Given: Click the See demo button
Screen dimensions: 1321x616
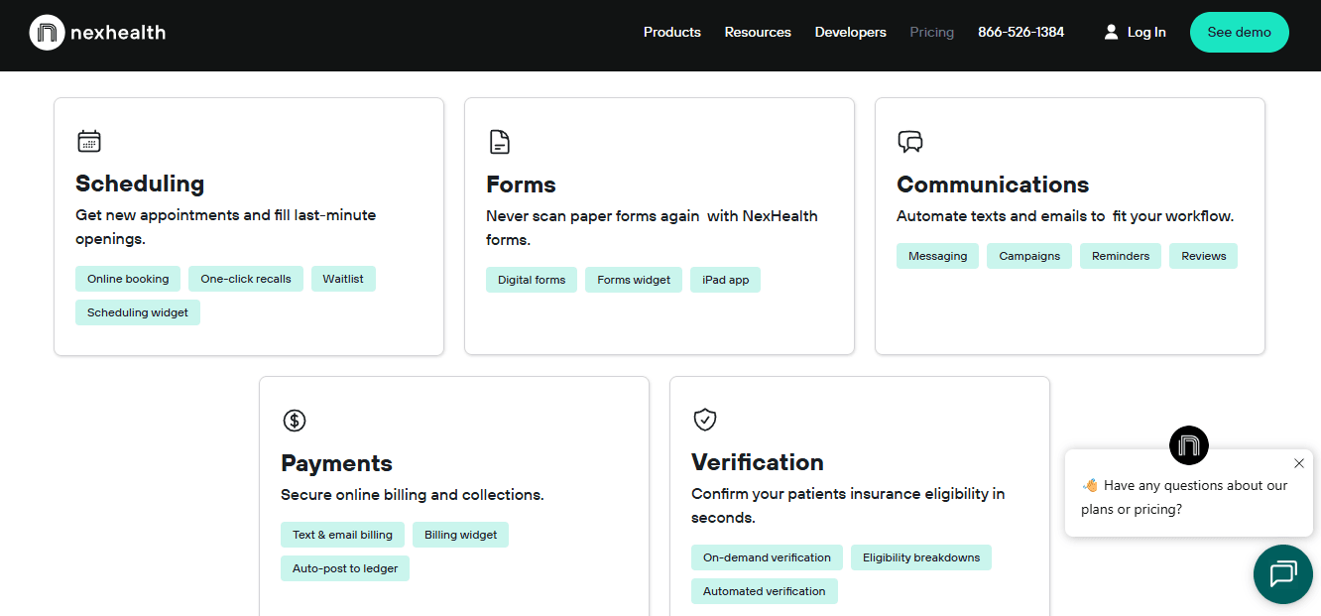Looking at the screenshot, I should coord(1240,33).
